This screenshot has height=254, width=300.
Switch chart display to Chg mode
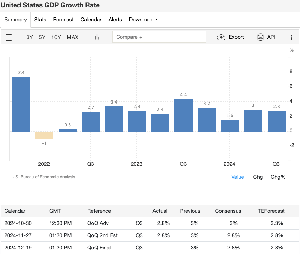258,177
